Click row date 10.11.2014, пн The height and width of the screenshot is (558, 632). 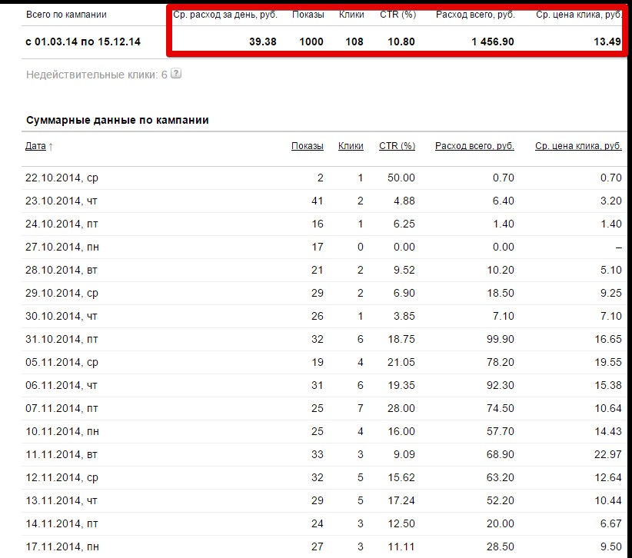pos(62,431)
